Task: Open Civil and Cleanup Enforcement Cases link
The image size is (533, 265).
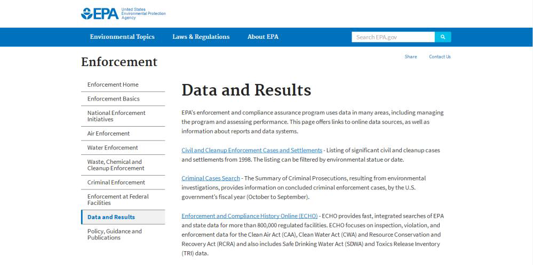Action: [x=252, y=150]
